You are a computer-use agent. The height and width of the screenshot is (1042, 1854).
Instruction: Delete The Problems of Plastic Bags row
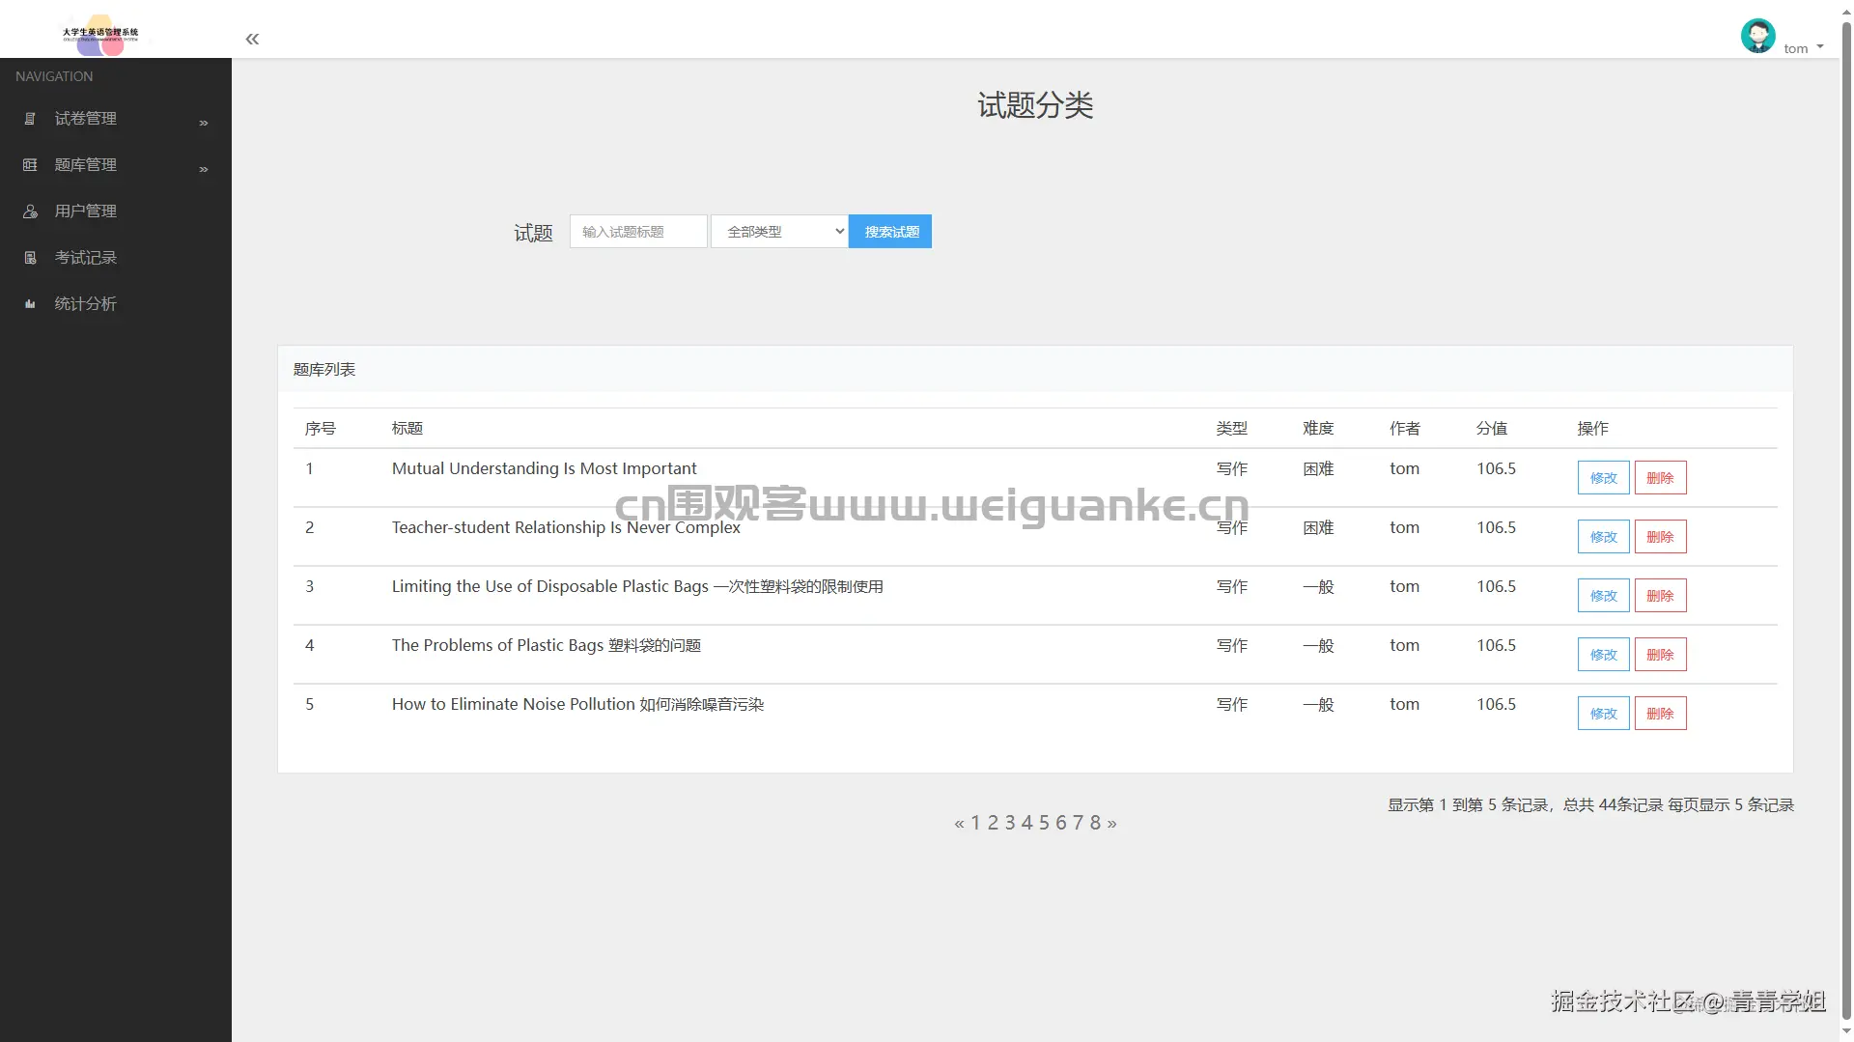1660,655
